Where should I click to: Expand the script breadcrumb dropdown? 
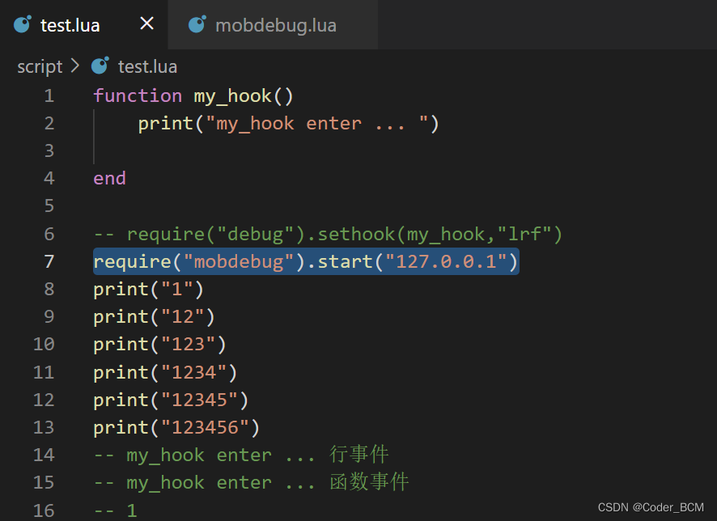[x=40, y=66]
